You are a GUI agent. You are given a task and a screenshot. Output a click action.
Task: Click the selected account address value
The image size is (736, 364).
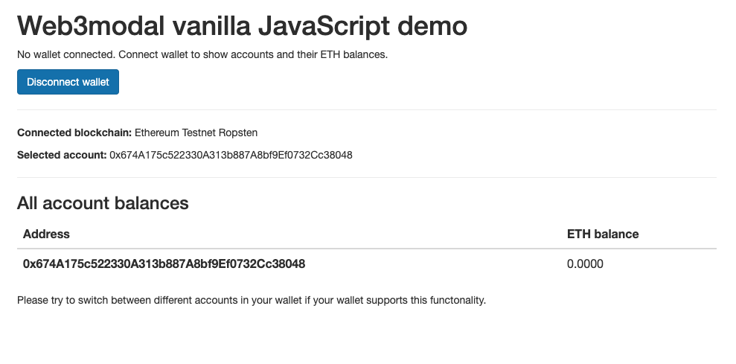click(x=231, y=155)
